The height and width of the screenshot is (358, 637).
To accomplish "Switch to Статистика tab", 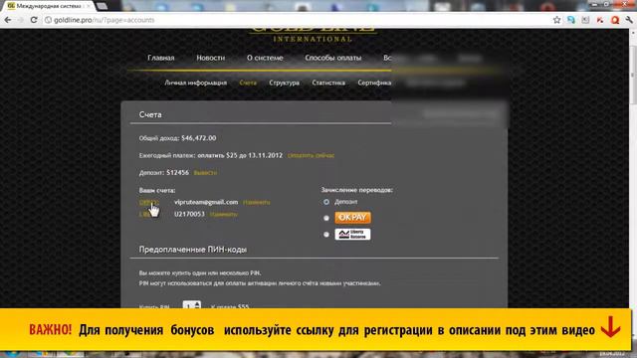I will pyautogui.click(x=328, y=83).
